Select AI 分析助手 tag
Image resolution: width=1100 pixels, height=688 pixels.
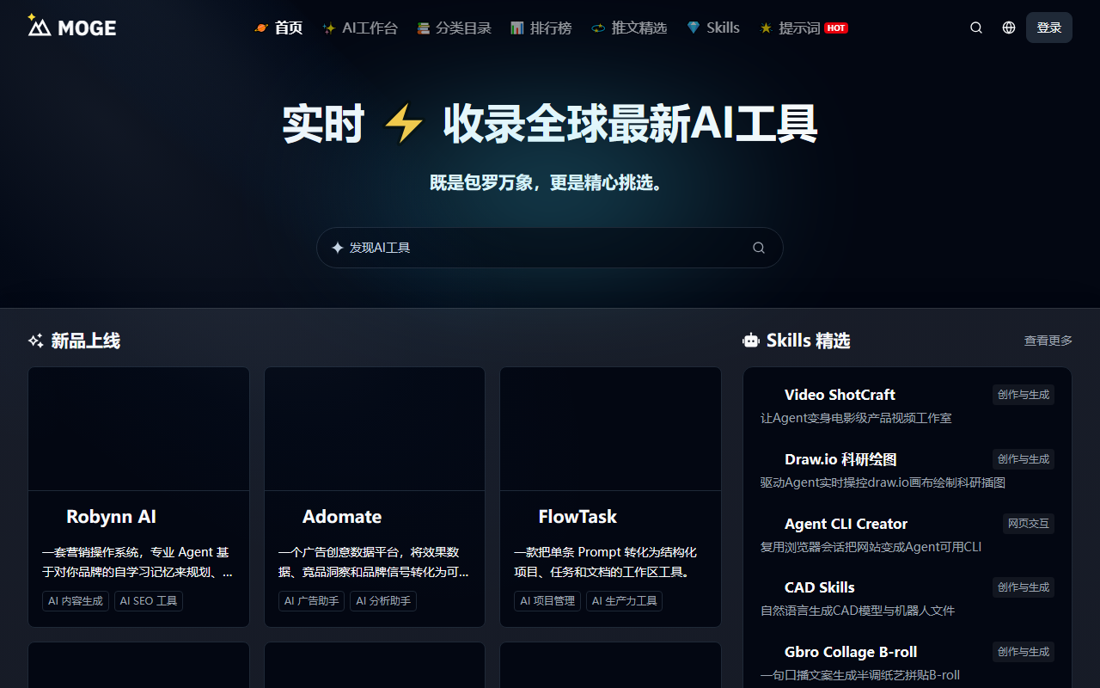point(383,601)
